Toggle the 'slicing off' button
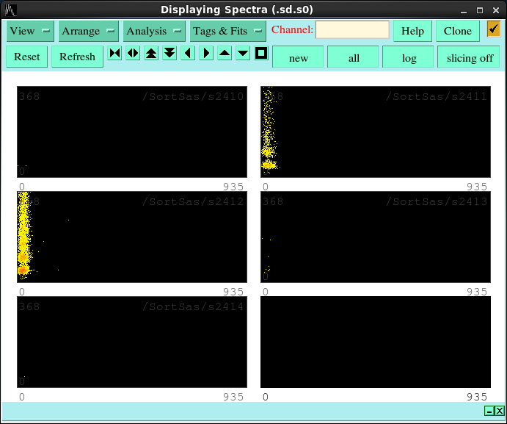This screenshot has height=424, width=507. (469, 57)
